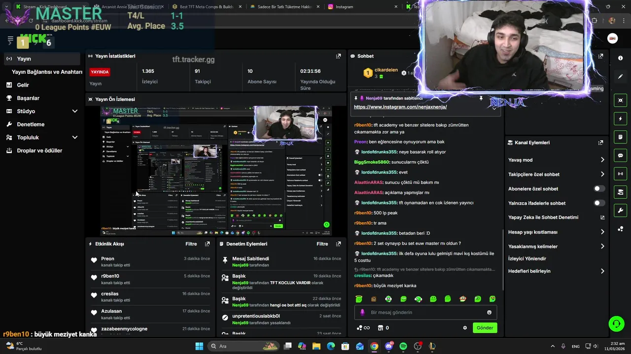Pop out the Etkinlik Akışı panel
This screenshot has height=354, width=631.
[x=207, y=244]
